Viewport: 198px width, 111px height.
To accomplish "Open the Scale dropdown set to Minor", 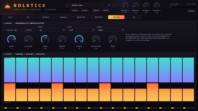I will (111, 30).
